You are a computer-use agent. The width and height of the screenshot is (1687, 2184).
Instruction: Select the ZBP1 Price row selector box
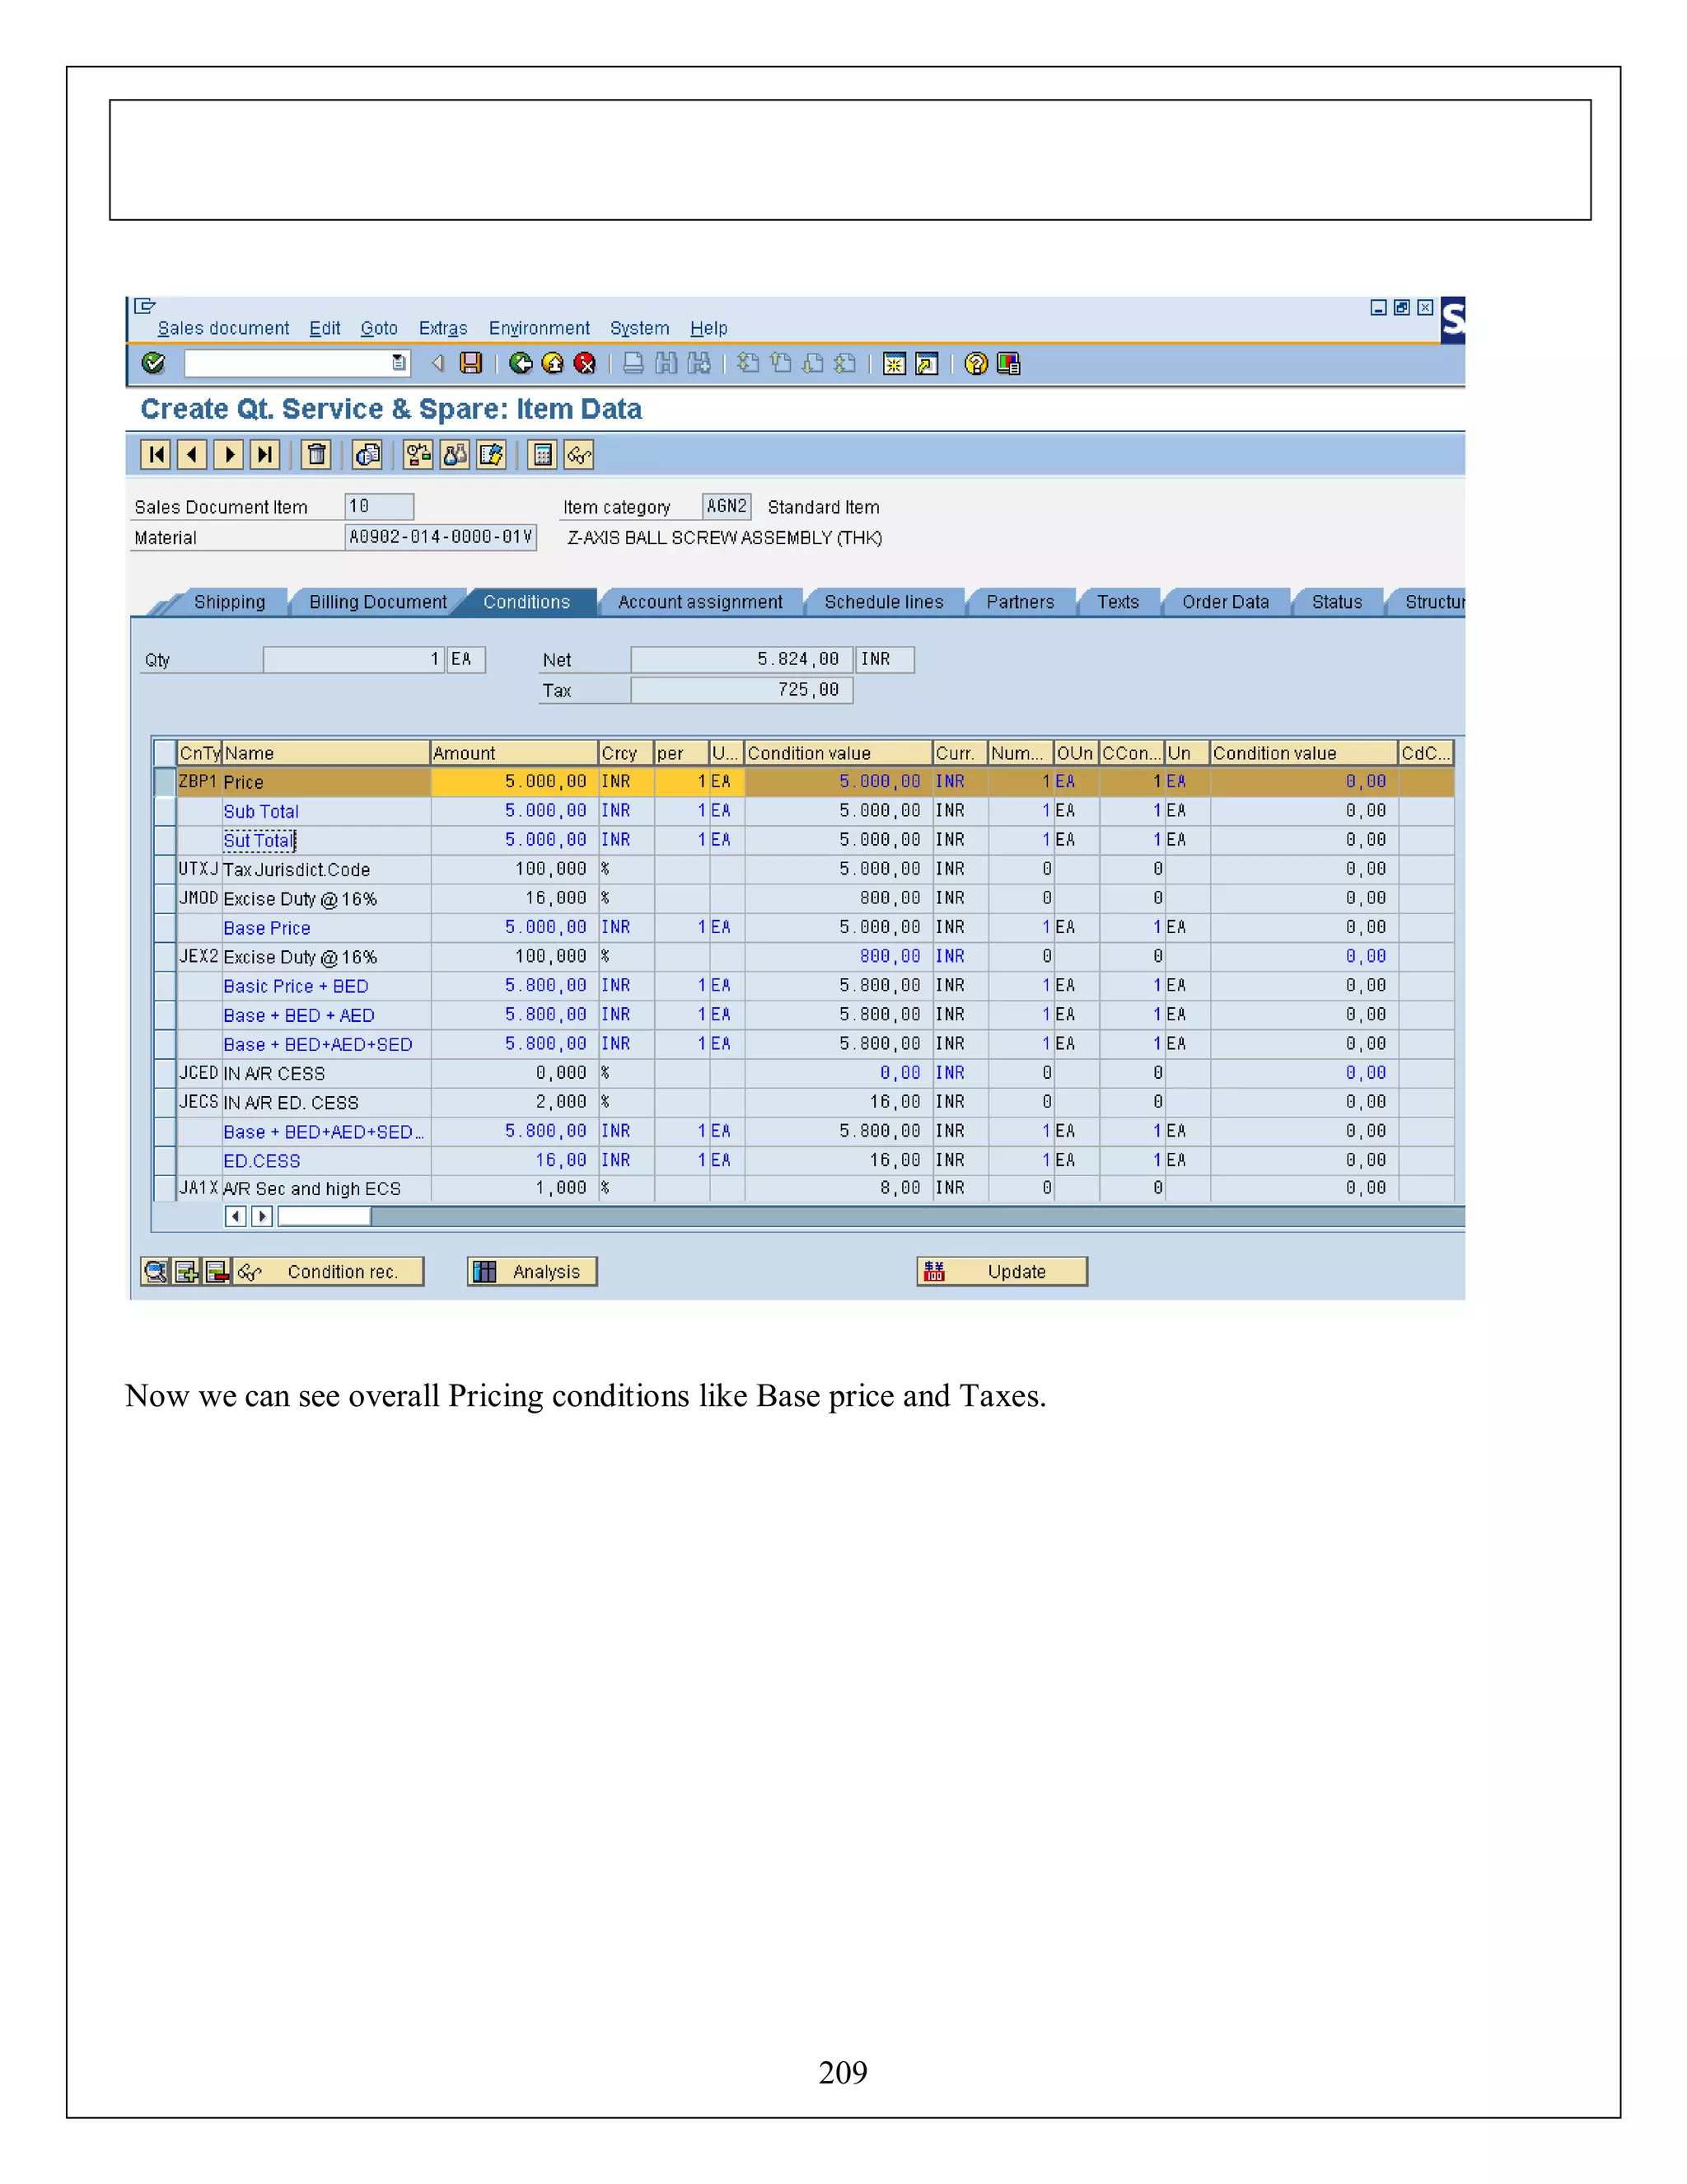[x=165, y=781]
